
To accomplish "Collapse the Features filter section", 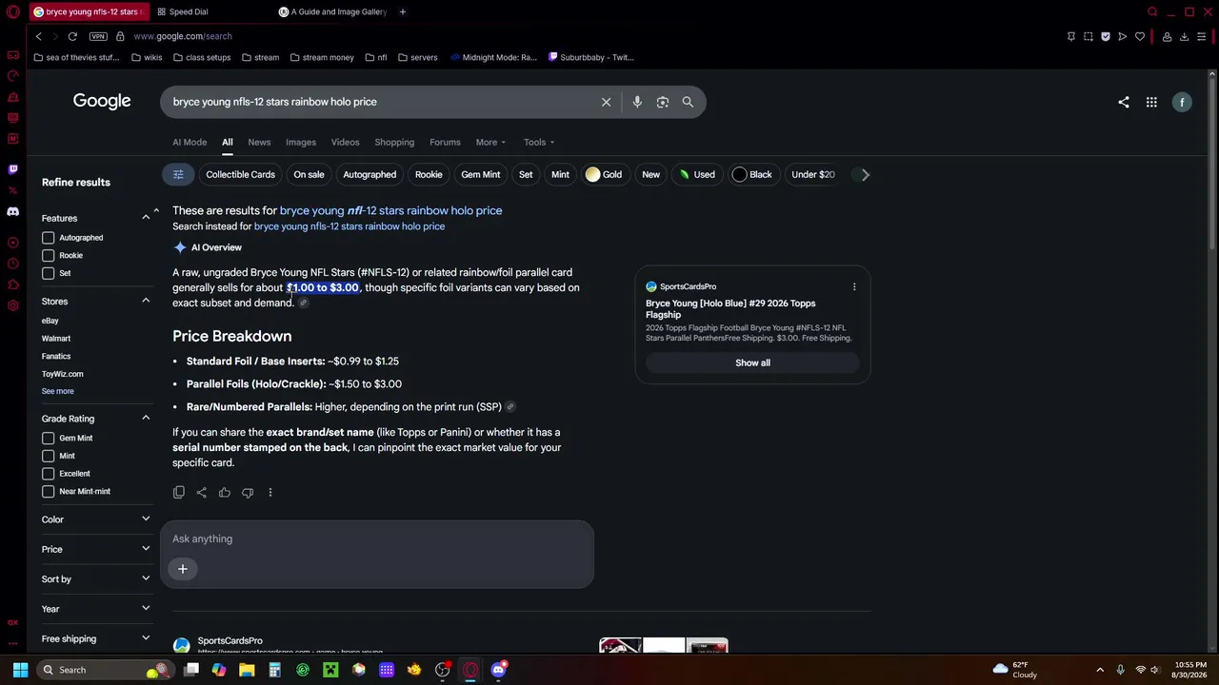I will [x=146, y=218].
